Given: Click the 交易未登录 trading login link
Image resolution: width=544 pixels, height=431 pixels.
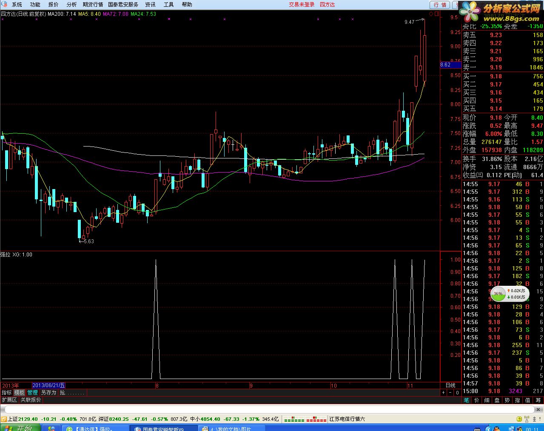Looking at the screenshot, I should [x=302, y=5].
